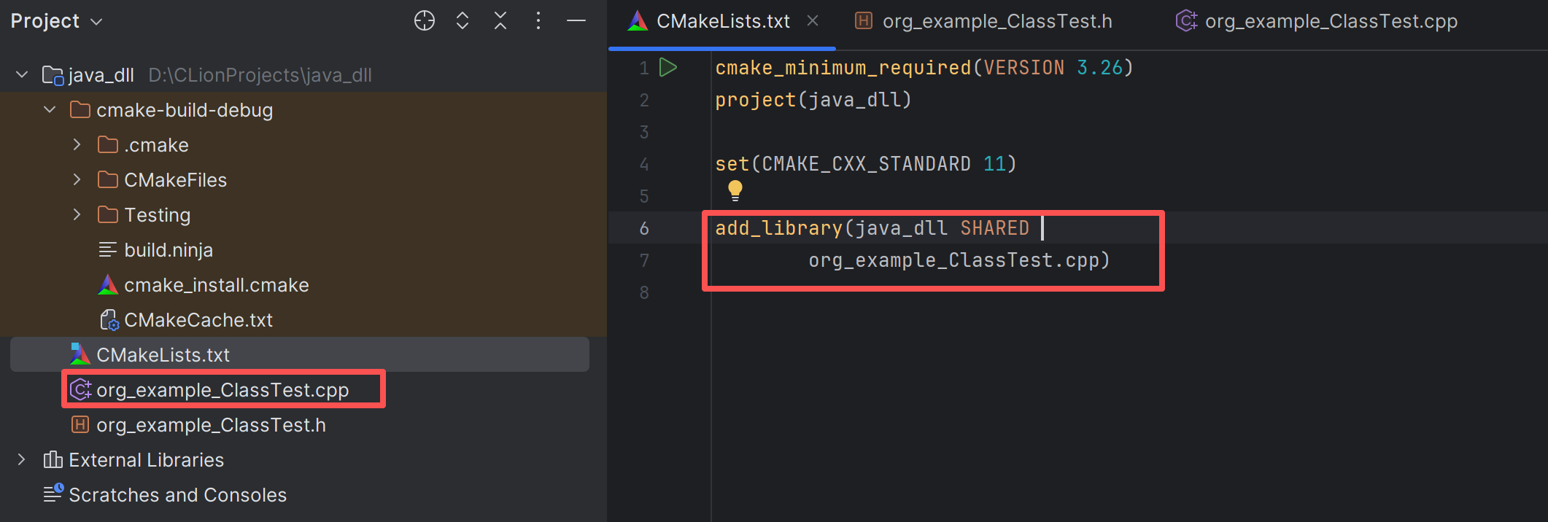Open the build.ninja file

[x=169, y=250]
